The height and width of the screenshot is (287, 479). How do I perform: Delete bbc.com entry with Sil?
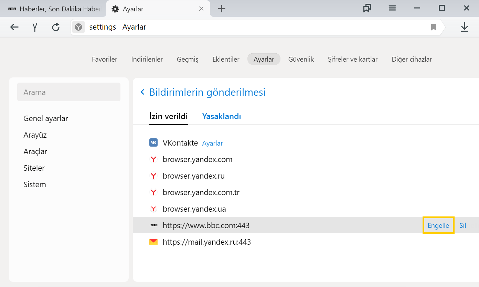(x=463, y=225)
